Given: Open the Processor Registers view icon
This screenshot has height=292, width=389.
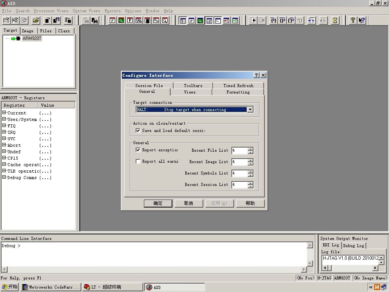Looking at the screenshot, I should pos(112,21).
